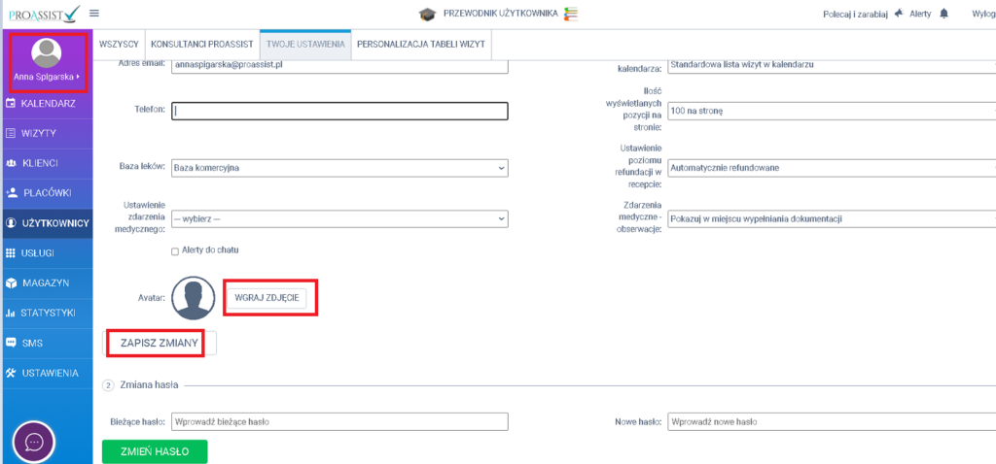
Task: Click the calendar icon in sidebar
Action: point(11,102)
